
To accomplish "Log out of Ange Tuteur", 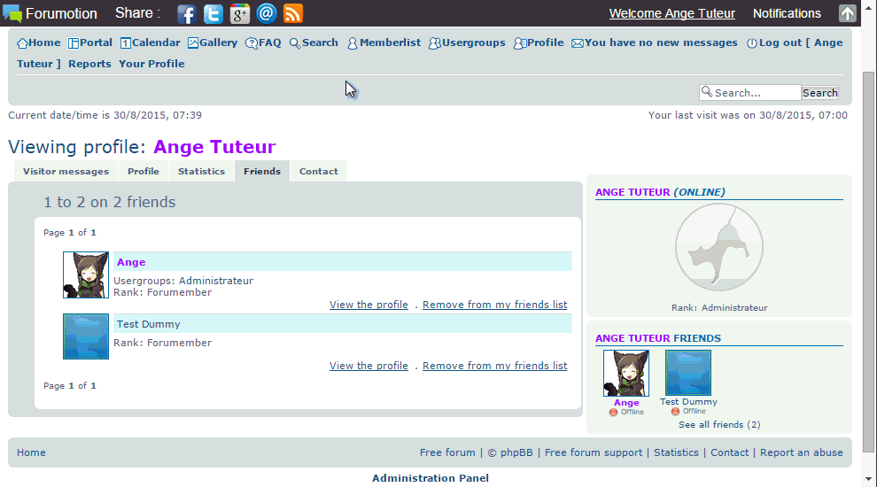I will click(795, 43).
